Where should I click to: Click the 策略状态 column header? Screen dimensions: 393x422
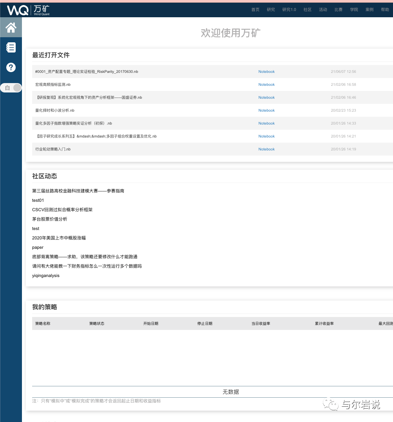click(x=97, y=324)
